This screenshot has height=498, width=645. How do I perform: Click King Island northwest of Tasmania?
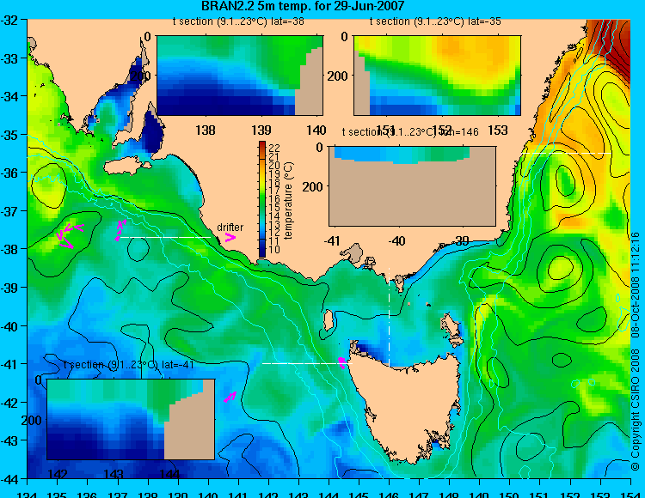point(329,320)
